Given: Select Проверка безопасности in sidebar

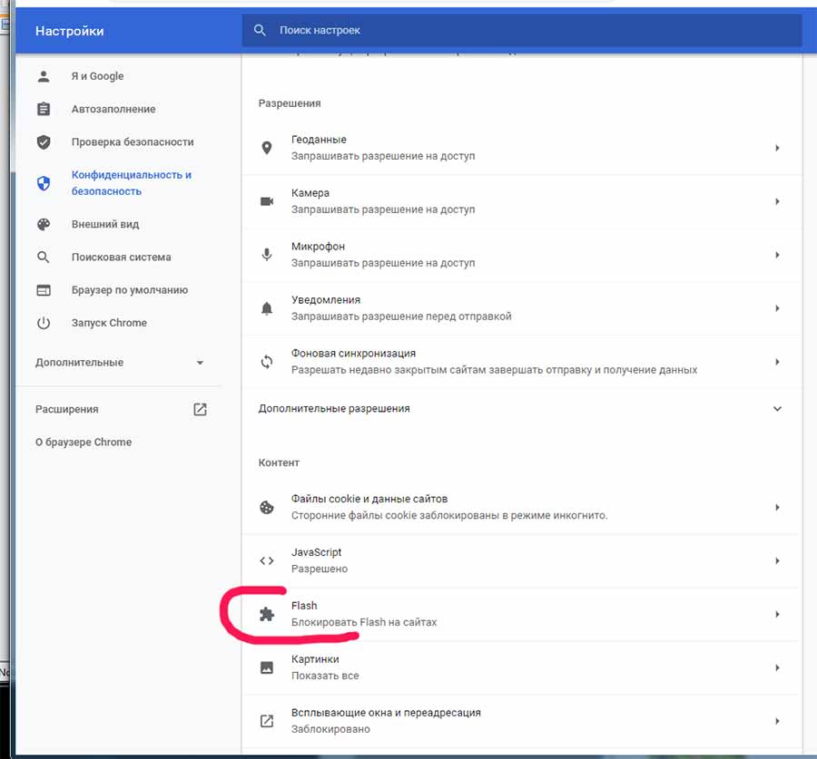Looking at the screenshot, I should click(x=133, y=142).
